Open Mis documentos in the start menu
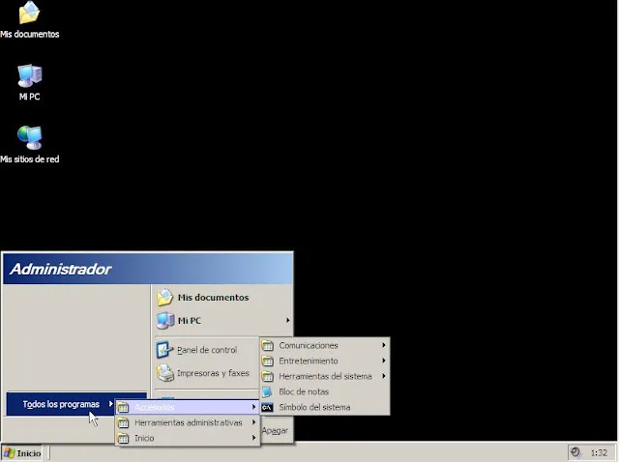The image size is (619, 462). pyautogui.click(x=221, y=297)
